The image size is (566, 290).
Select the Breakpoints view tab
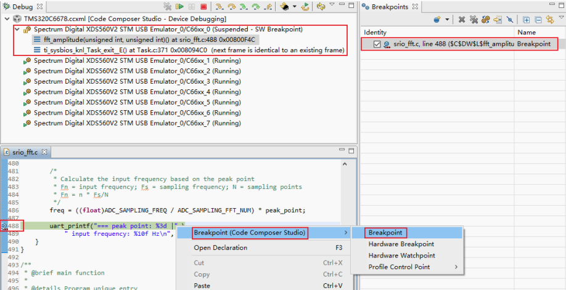[x=390, y=7]
